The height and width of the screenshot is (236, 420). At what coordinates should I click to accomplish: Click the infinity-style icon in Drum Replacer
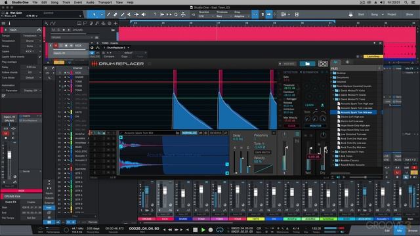pyautogui.click(x=323, y=64)
